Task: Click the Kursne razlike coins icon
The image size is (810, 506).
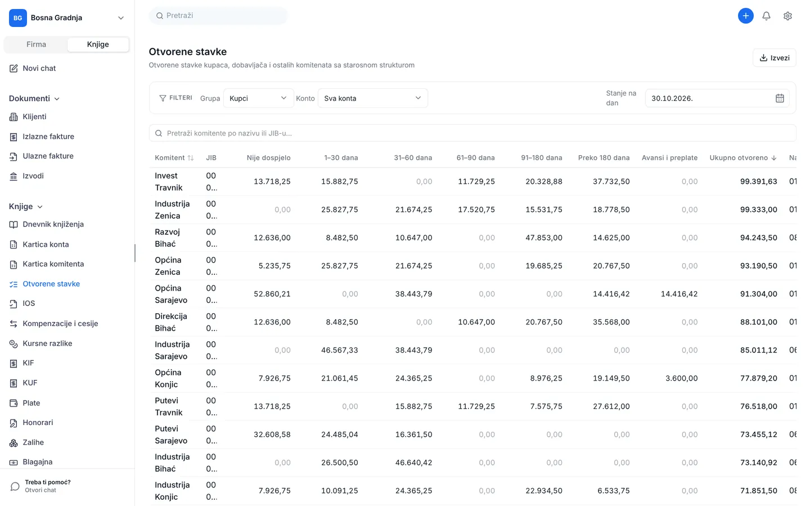Action: 13,344
